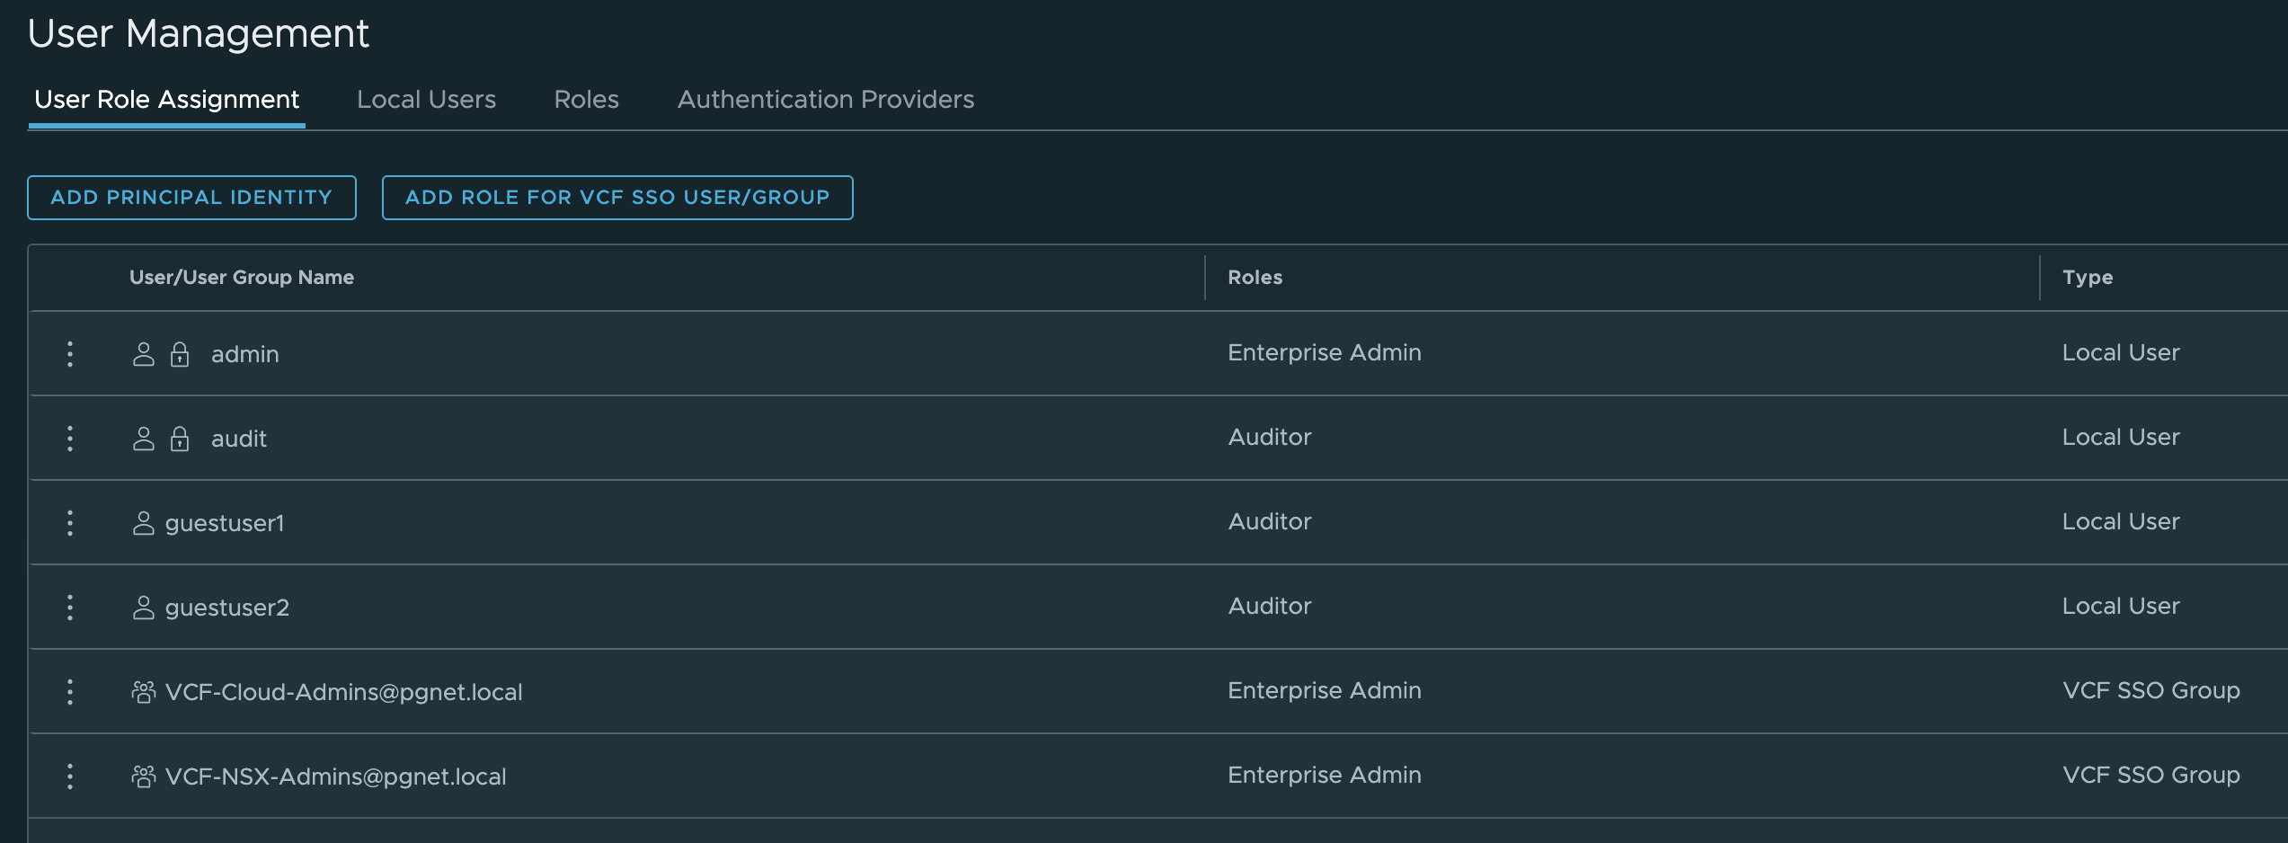Switch to the Roles tab
2288x843 pixels.
tap(586, 100)
